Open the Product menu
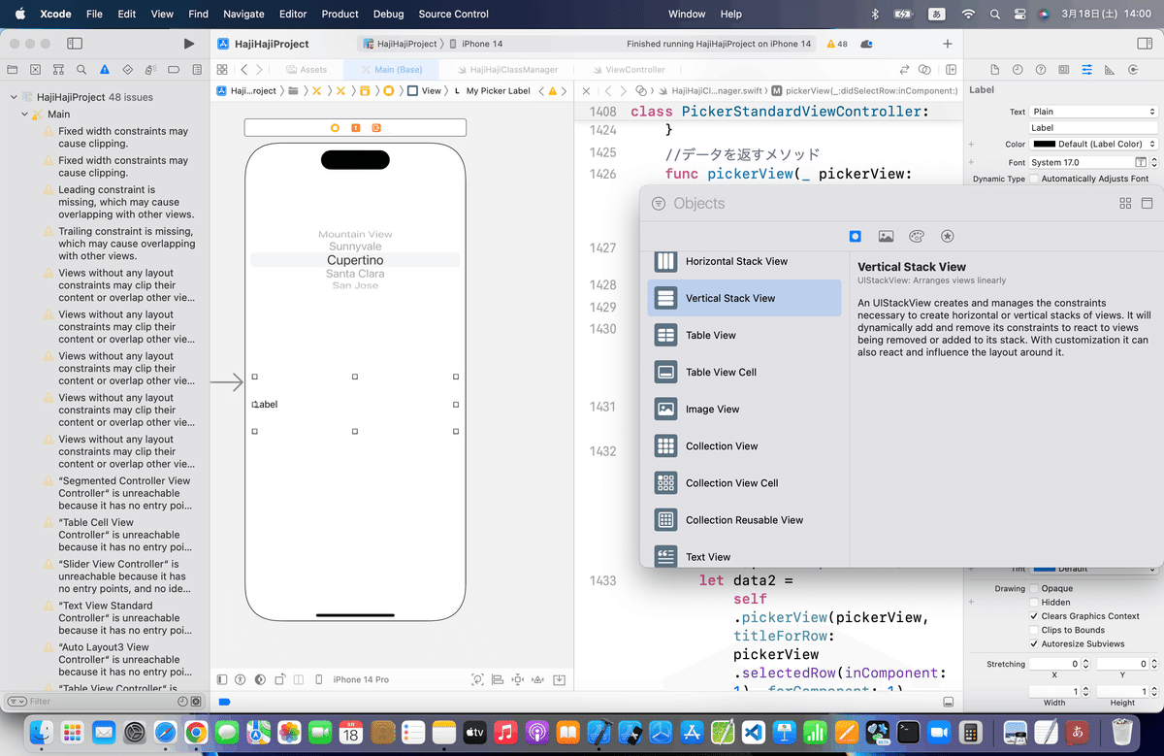 339,14
